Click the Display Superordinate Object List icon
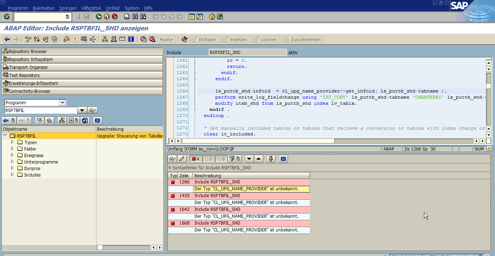 click(x=62, y=120)
